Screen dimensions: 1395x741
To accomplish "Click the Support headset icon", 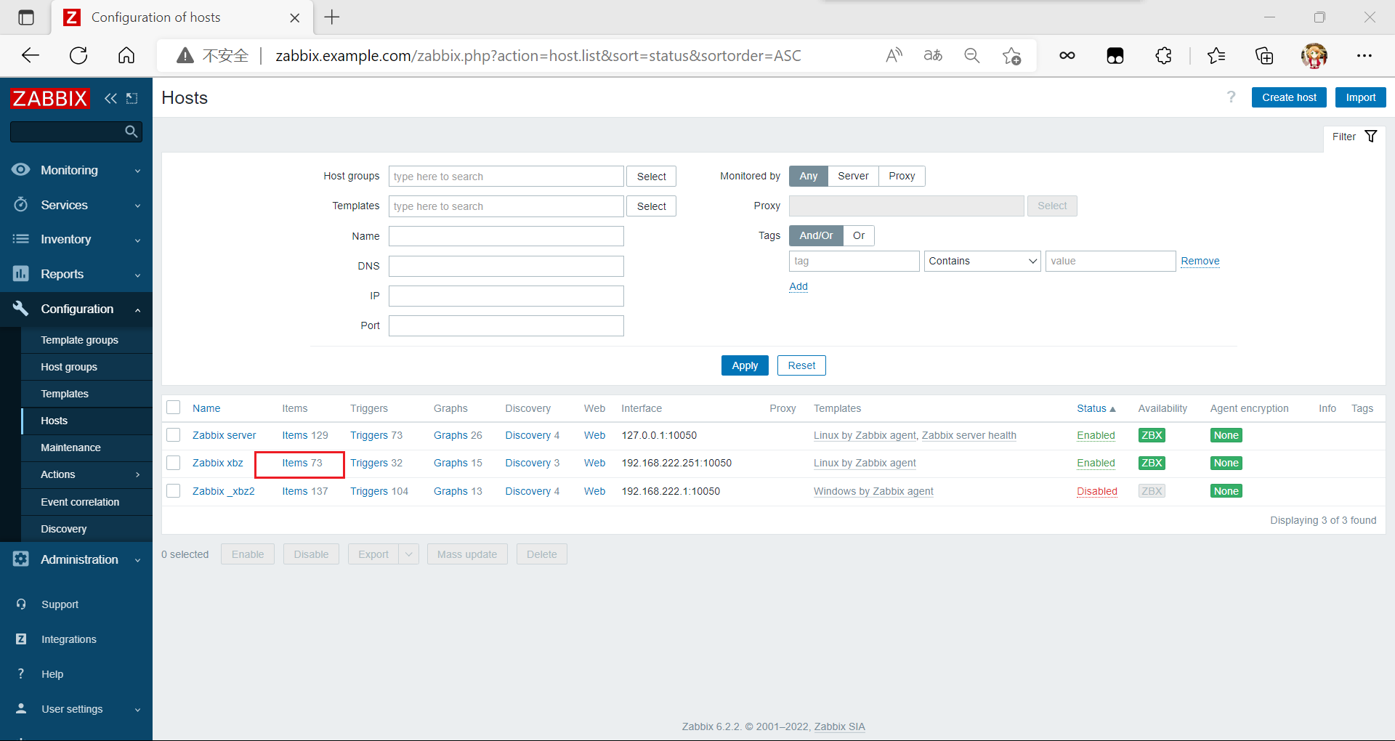I will pyautogui.click(x=21, y=604).
